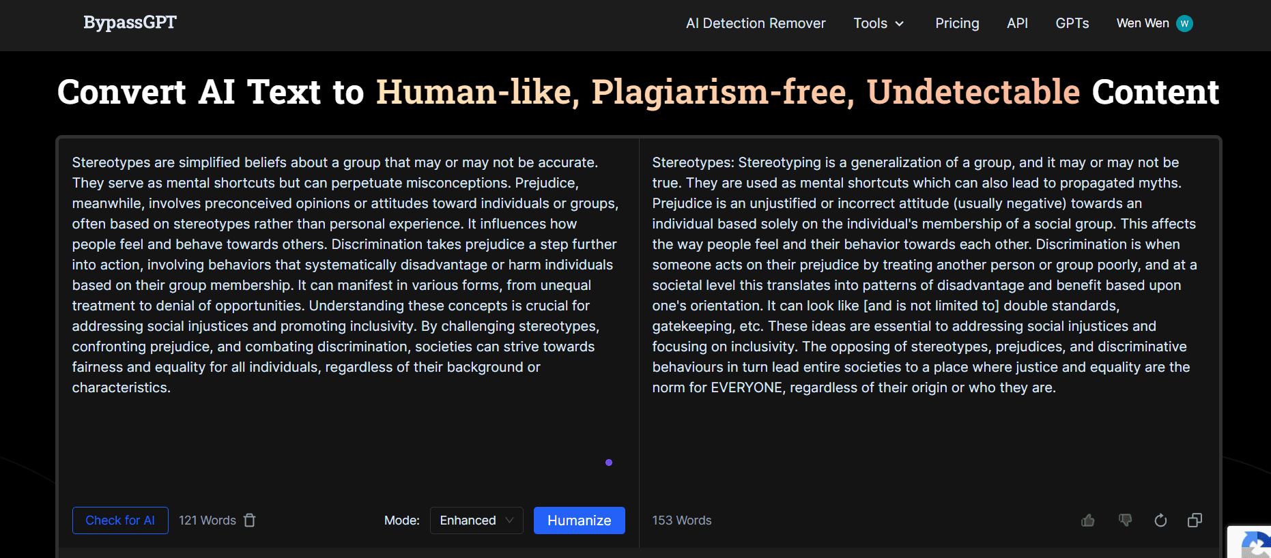Viewport: 1271px width, 558px height.
Task: Copy the humanized output text
Action: [1195, 520]
